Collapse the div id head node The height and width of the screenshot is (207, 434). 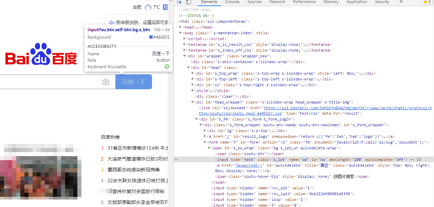tap(189, 68)
